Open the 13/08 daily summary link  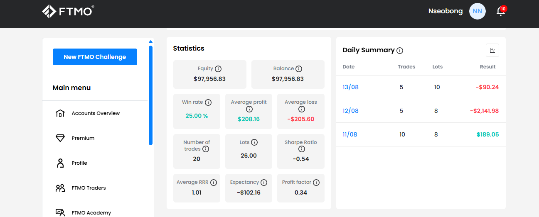(350, 87)
